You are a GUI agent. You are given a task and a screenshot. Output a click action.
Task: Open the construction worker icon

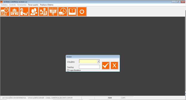[43, 11]
